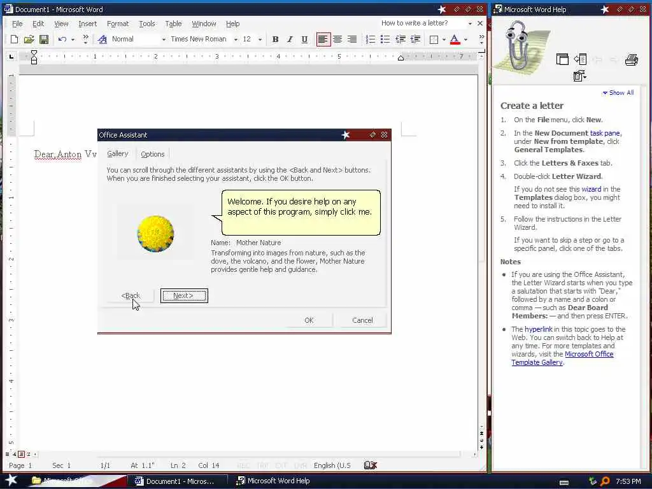The image size is (652, 489).
Task: Open the Window menu
Action: (204, 24)
